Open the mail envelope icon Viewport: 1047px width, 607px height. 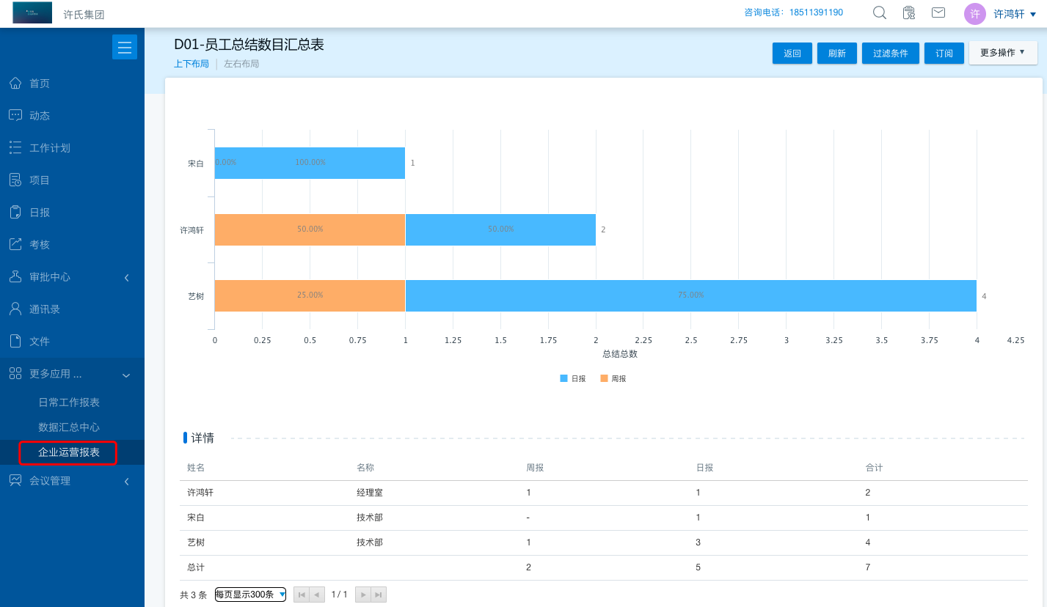click(x=938, y=12)
